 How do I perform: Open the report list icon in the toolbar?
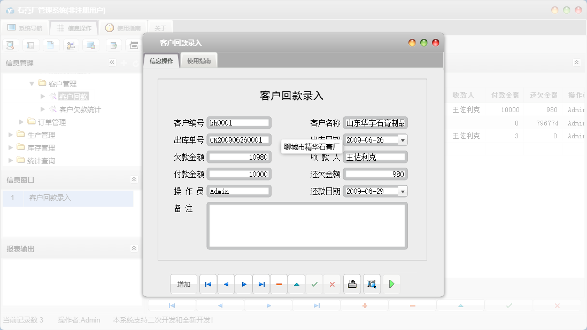tap(30, 45)
